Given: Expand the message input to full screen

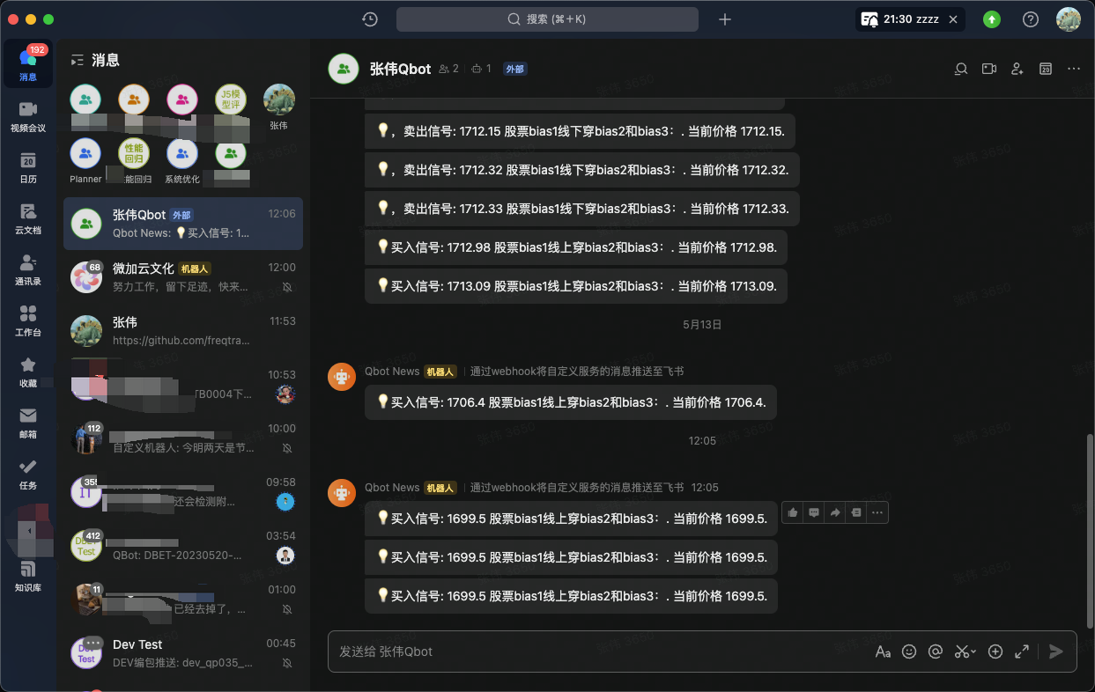Looking at the screenshot, I should pyautogui.click(x=1021, y=652).
